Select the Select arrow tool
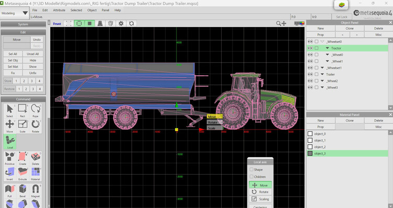The height and width of the screenshot is (208, 393). (9, 110)
